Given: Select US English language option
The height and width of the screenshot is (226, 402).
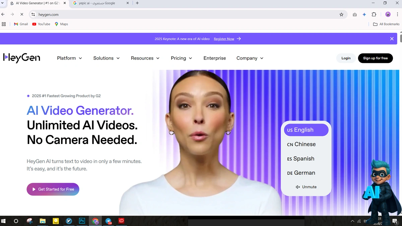Looking at the screenshot, I should coord(306,130).
